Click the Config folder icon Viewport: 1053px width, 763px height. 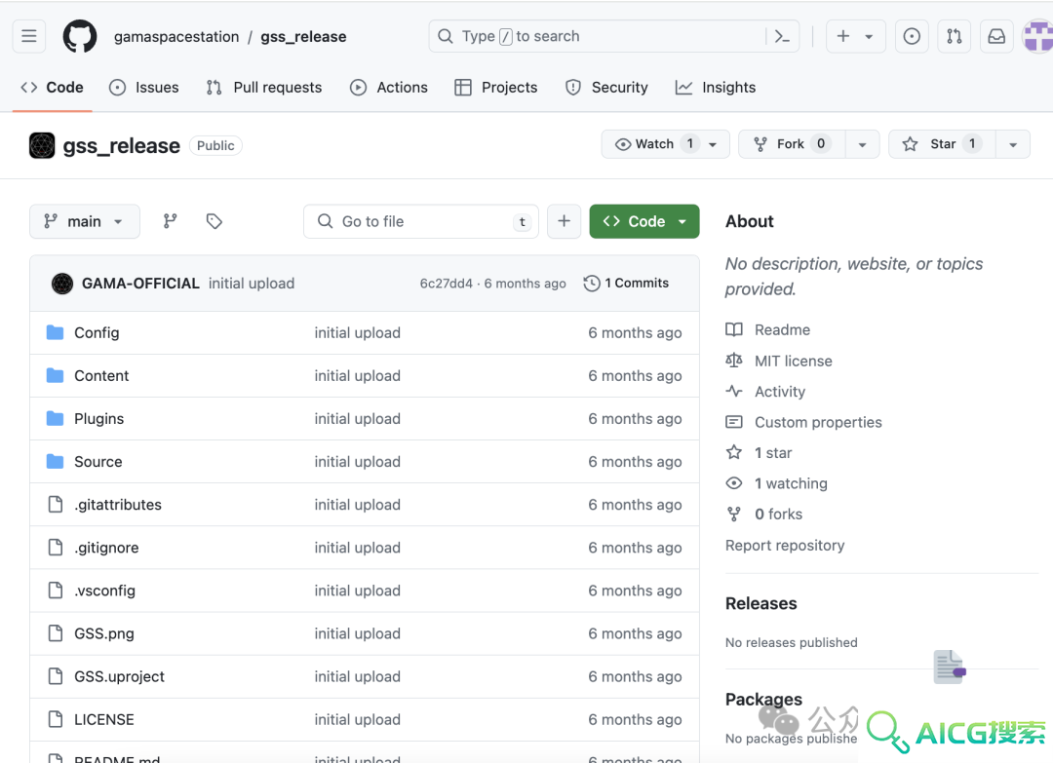[55, 333]
